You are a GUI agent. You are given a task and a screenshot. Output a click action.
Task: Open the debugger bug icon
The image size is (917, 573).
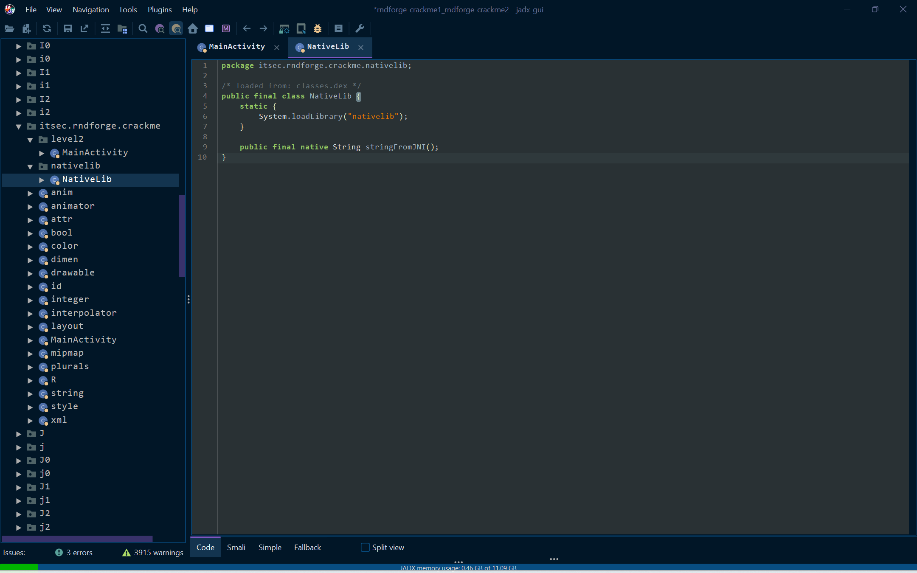(x=318, y=28)
